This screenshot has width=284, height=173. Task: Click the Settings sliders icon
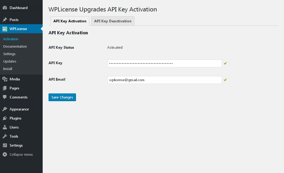click(5, 145)
